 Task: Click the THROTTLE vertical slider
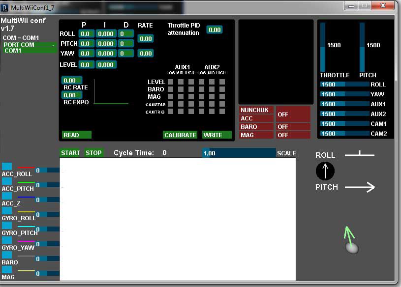pos(323,47)
